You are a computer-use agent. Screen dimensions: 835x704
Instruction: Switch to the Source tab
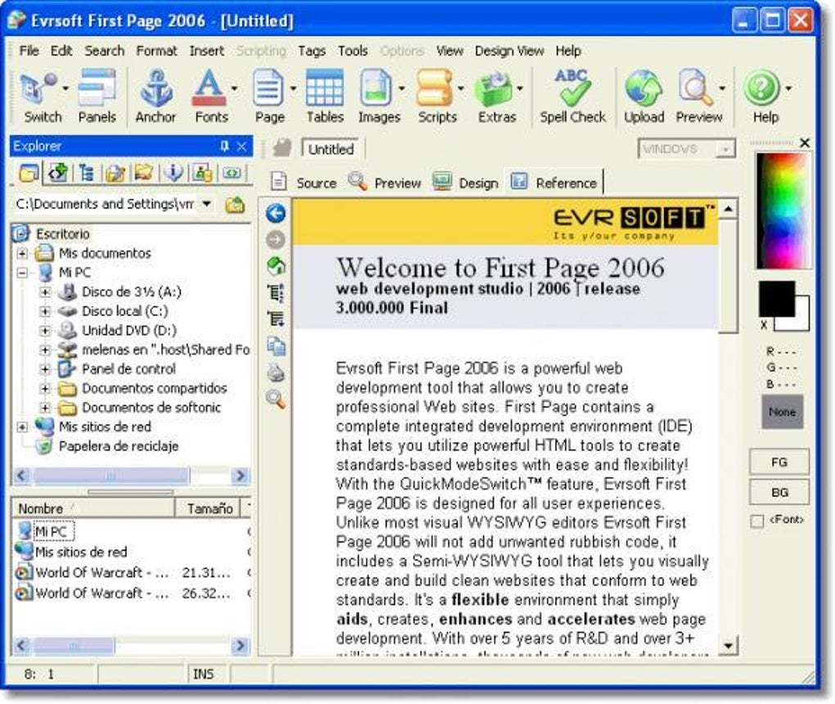coord(304,183)
